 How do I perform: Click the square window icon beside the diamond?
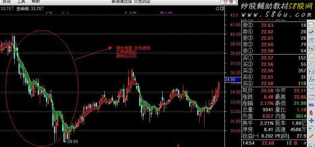click(x=222, y=9)
